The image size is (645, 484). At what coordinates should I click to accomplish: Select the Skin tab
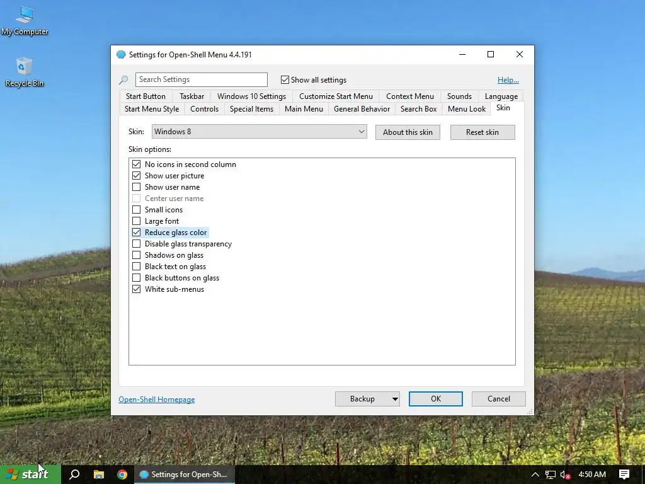click(503, 108)
